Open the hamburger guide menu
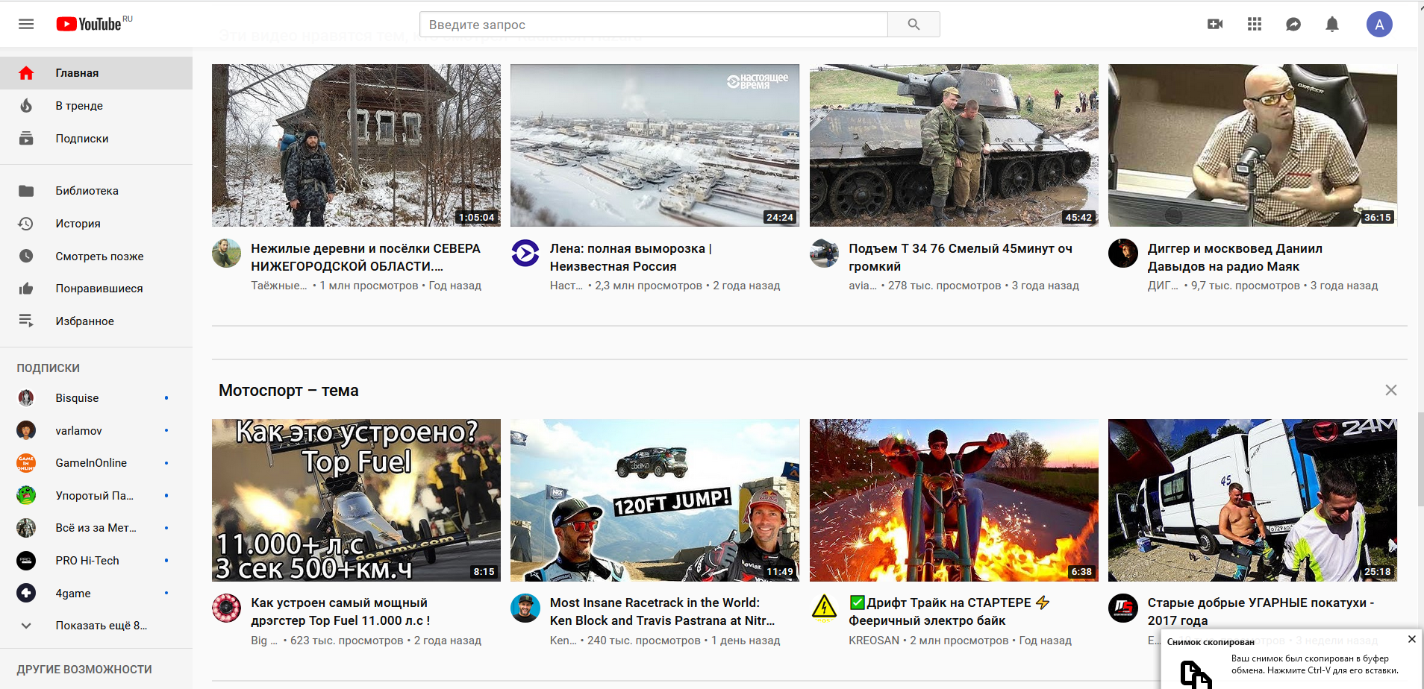The width and height of the screenshot is (1424, 689). (26, 24)
